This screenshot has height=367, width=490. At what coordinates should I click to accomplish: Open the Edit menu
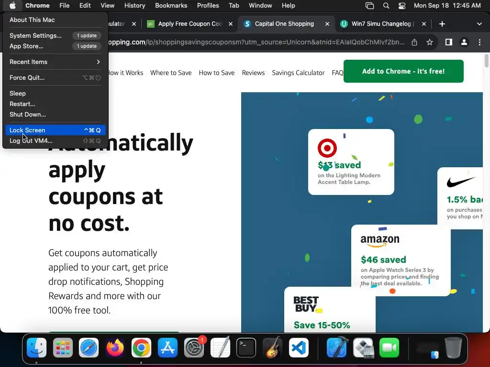[85, 5]
